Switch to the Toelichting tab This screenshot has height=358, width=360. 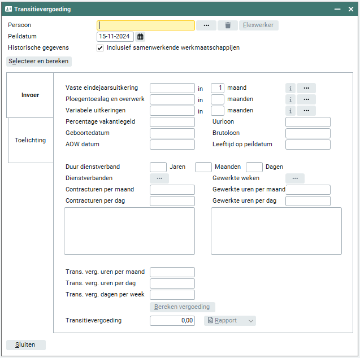(x=31, y=140)
